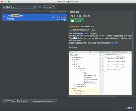Click the search magnifier history icon
136x111 pixels.
[4, 7]
